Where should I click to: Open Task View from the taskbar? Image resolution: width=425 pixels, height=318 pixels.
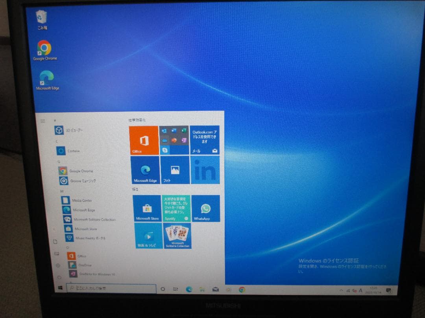[x=175, y=289]
